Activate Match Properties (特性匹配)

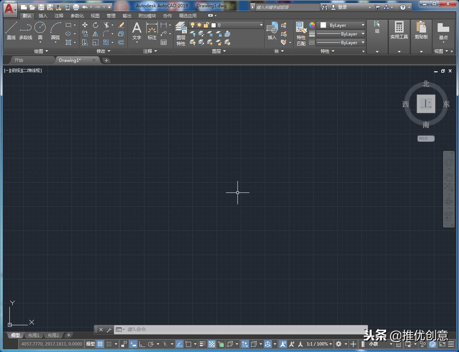[300, 31]
